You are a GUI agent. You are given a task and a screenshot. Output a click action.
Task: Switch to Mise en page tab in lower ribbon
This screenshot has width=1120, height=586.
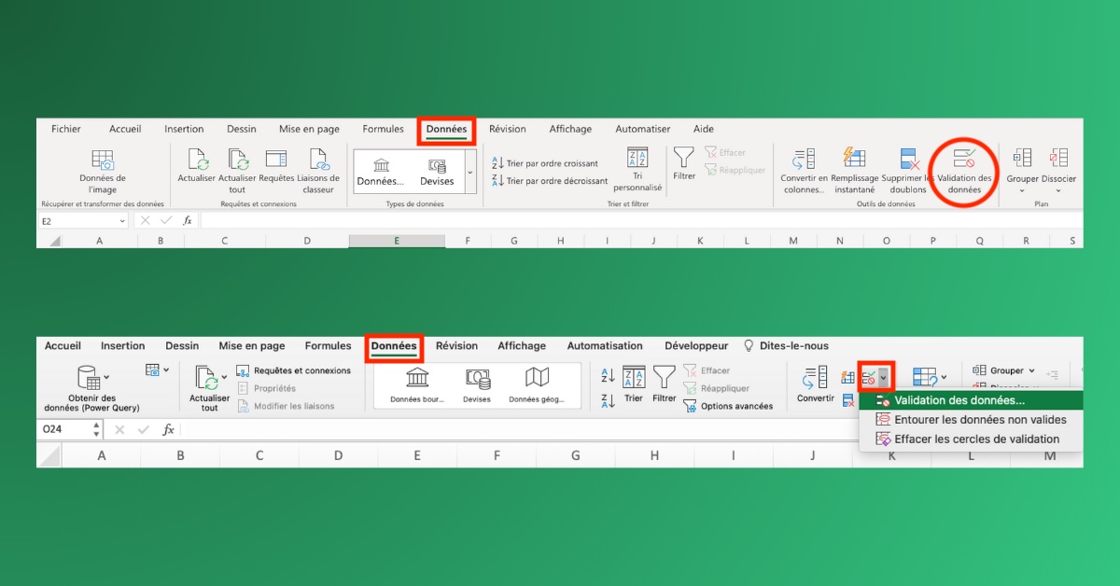[252, 345]
